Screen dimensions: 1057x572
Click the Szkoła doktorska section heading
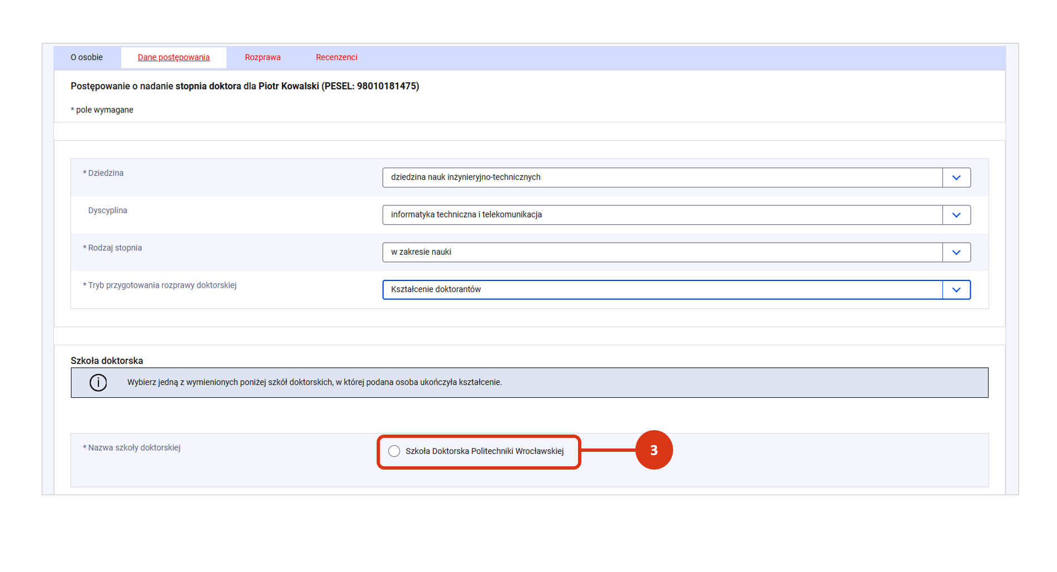[107, 361]
